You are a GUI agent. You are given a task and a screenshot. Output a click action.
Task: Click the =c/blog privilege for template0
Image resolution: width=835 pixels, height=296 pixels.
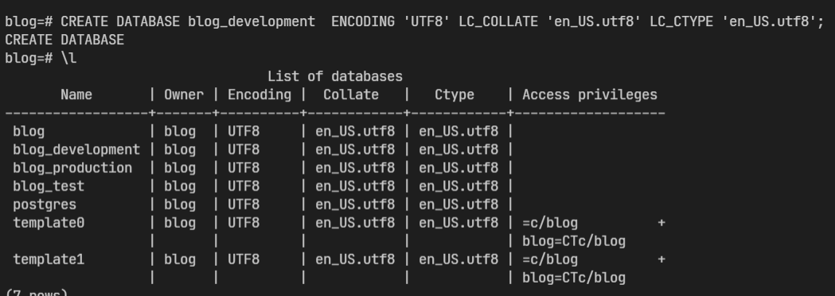point(549,223)
